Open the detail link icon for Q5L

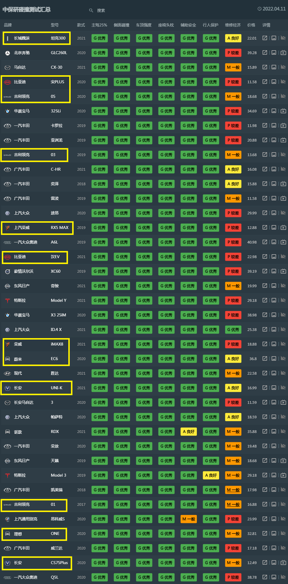point(265,577)
